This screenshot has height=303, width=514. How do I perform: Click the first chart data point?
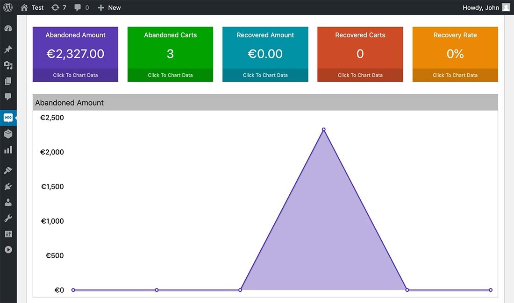73,290
